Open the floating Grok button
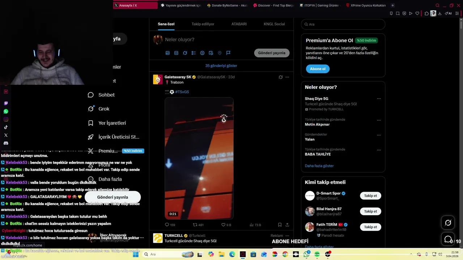Image resolution: width=463 pixels, height=260 pixels. coord(448,223)
